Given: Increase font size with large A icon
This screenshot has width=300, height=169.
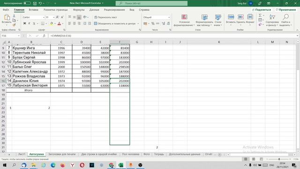Looking at the screenshot, I should [x=57, y=17].
